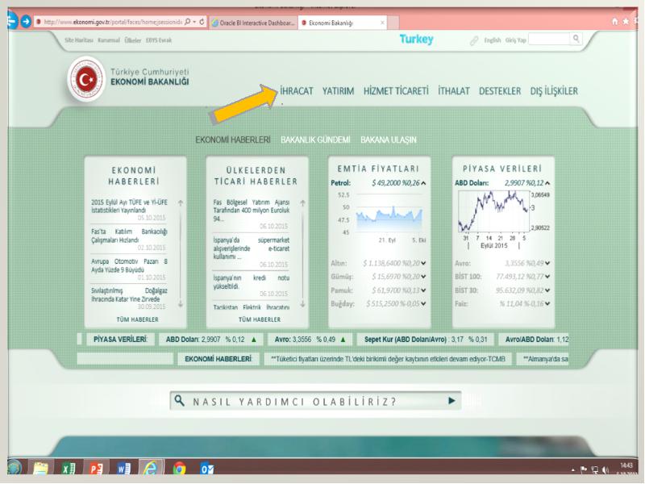Click the arrow button in the Nasıl Yardımcı Olabiliriz bar
The width and height of the screenshot is (645, 484).
coord(451,400)
